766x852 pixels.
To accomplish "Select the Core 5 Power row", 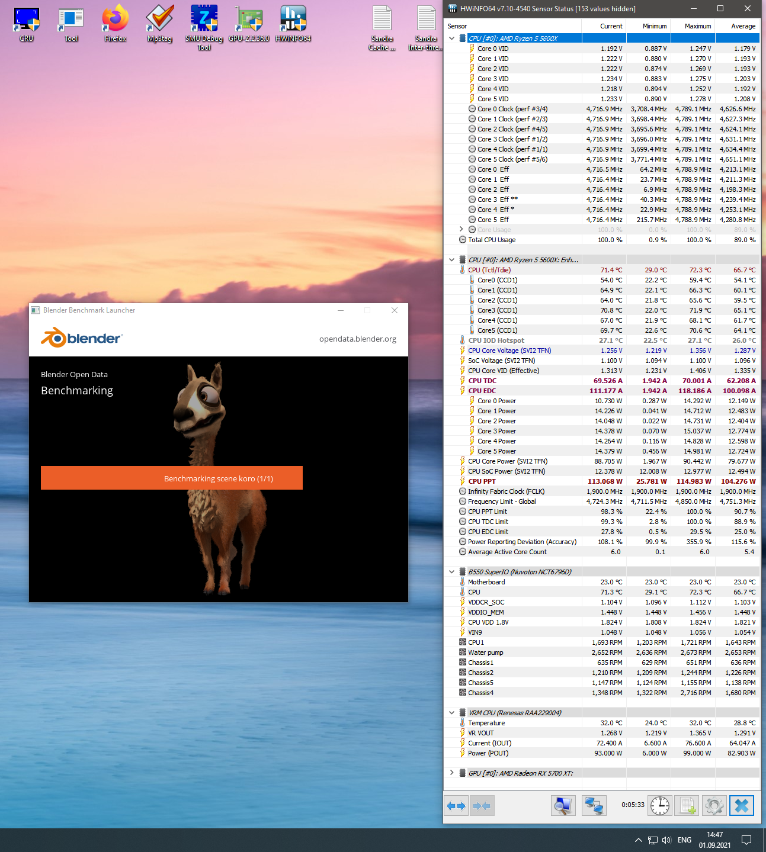I will tap(602, 451).
